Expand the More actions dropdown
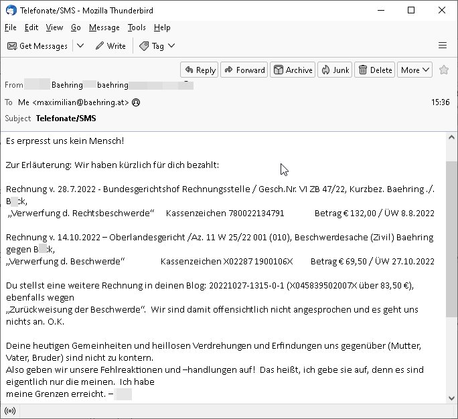458x419 pixels. tap(414, 70)
